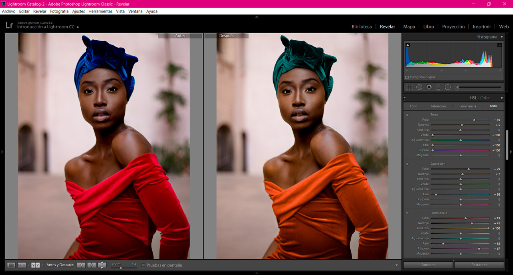Switch to the Biblioteca module
Viewport: 513px width, 275px height.
(x=362, y=26)
